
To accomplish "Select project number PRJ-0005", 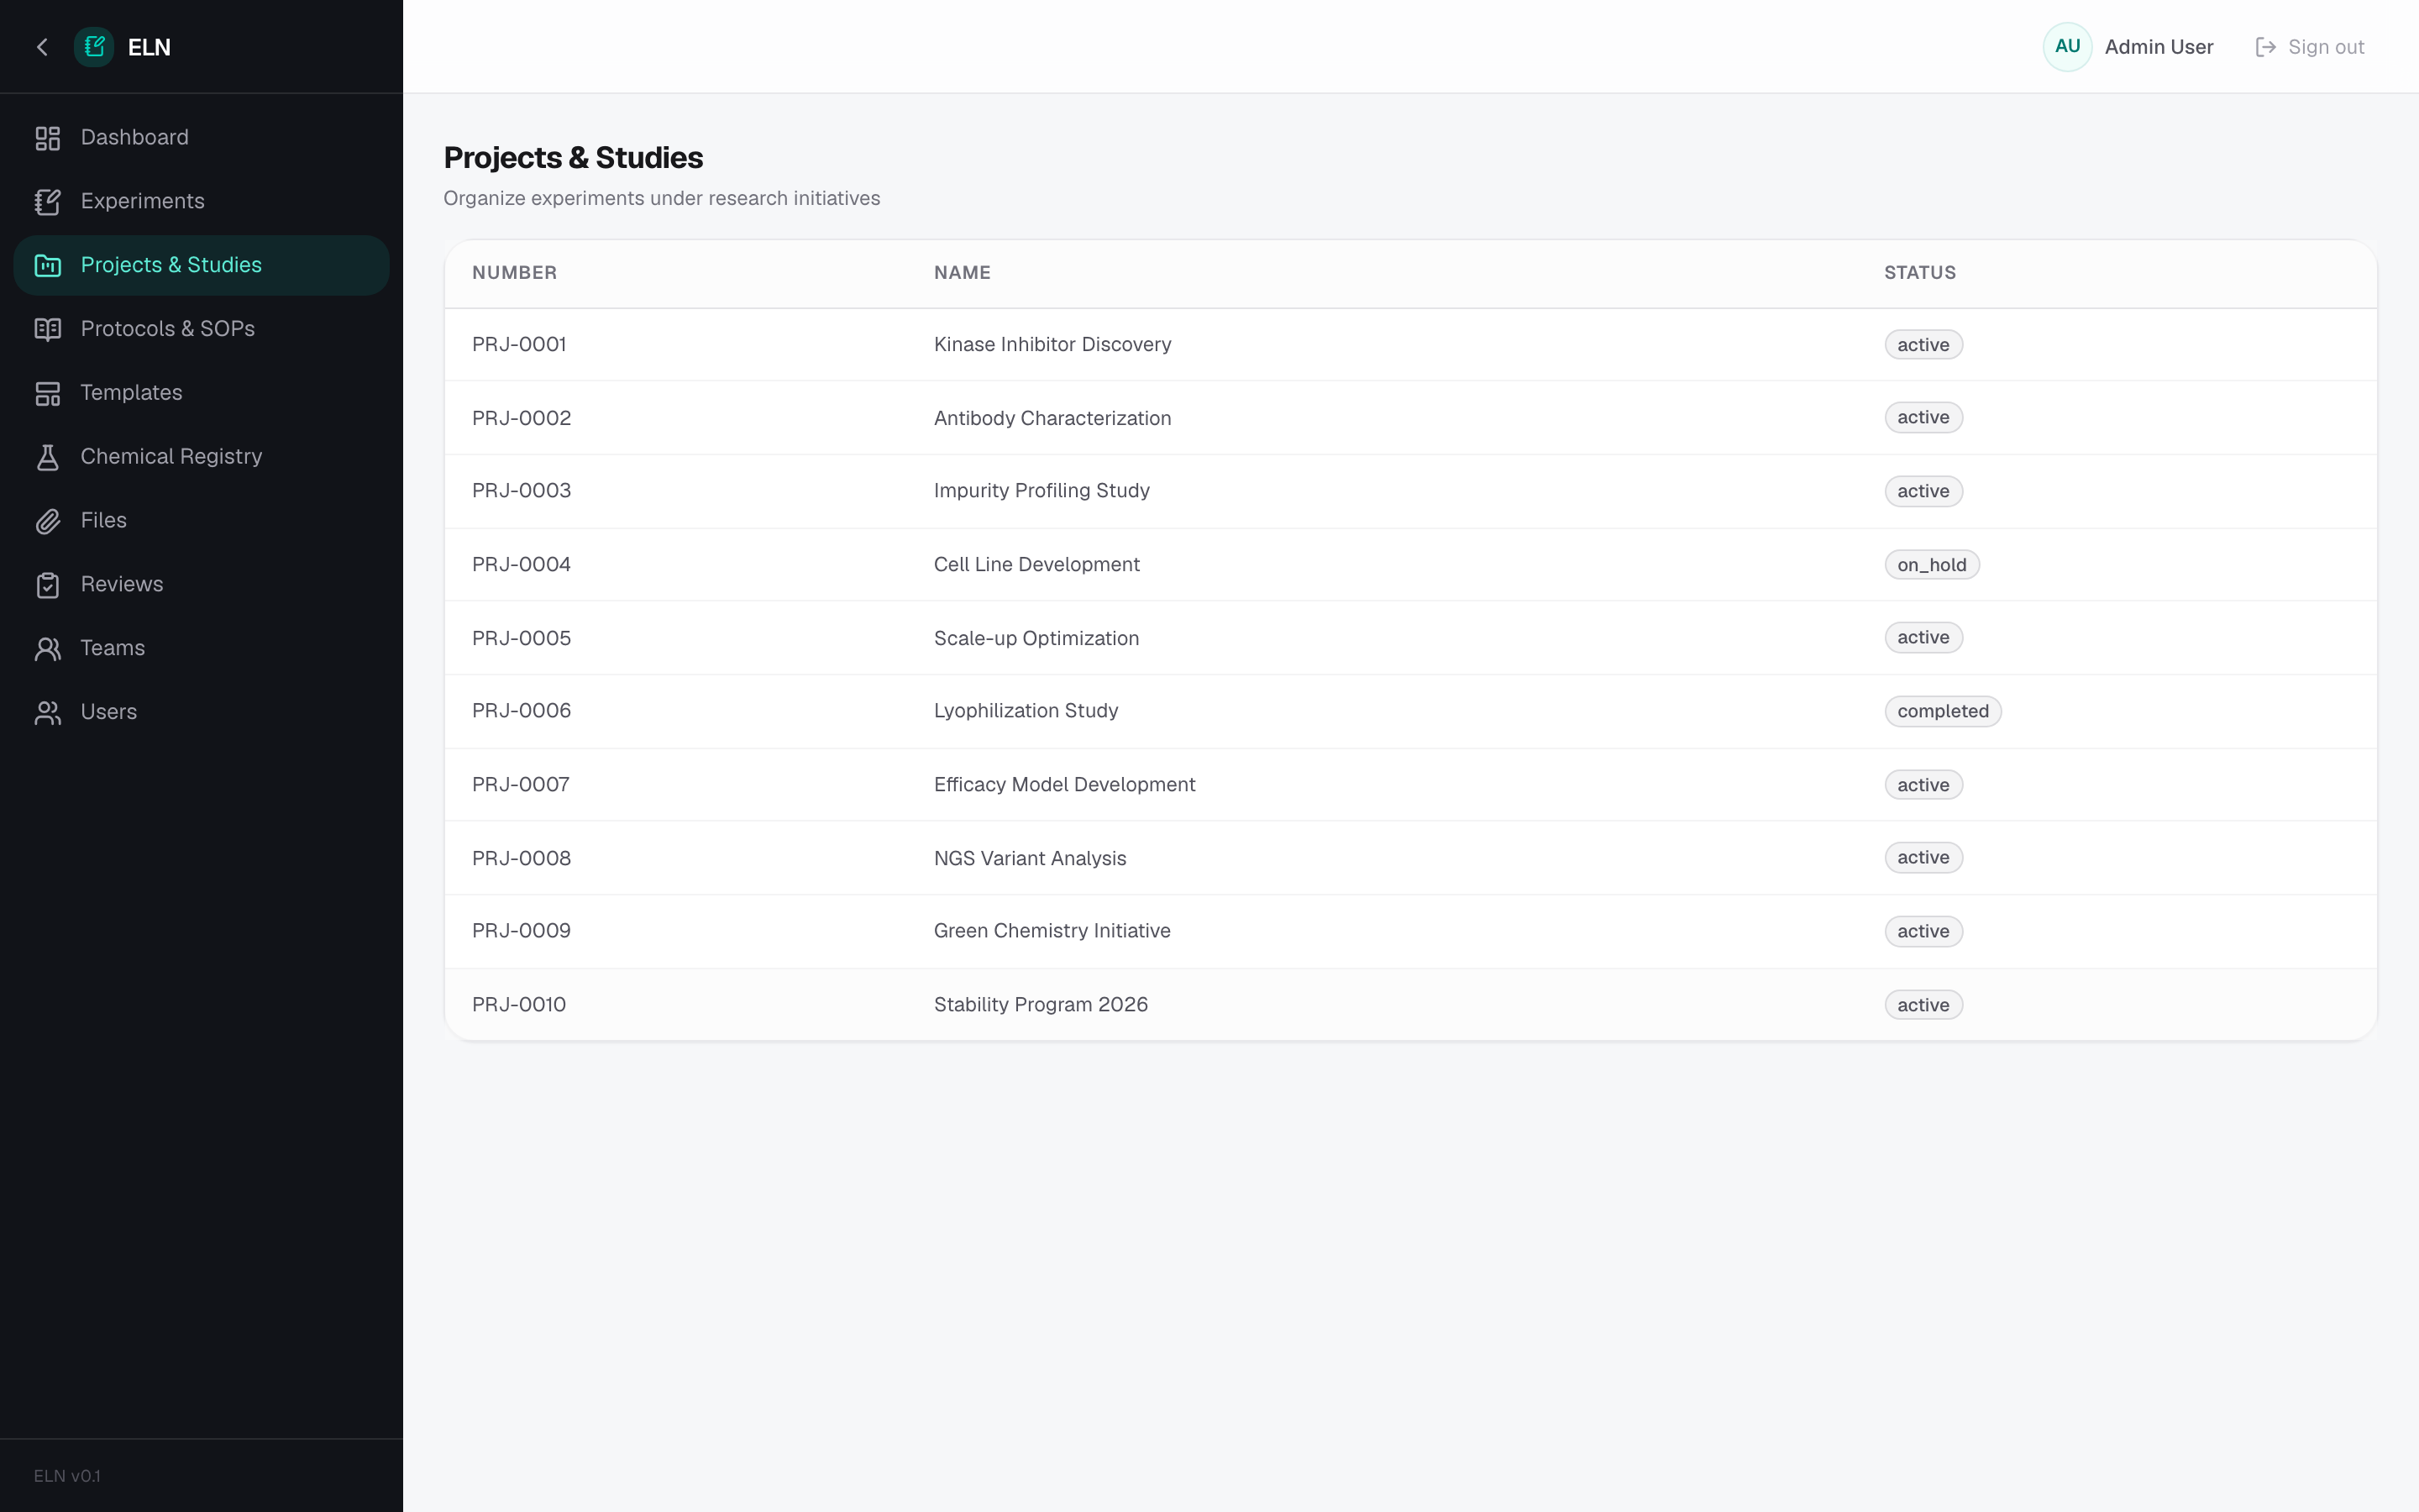I will click(521, 638).
